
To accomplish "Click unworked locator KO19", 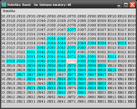I will (x=112, y=21).
